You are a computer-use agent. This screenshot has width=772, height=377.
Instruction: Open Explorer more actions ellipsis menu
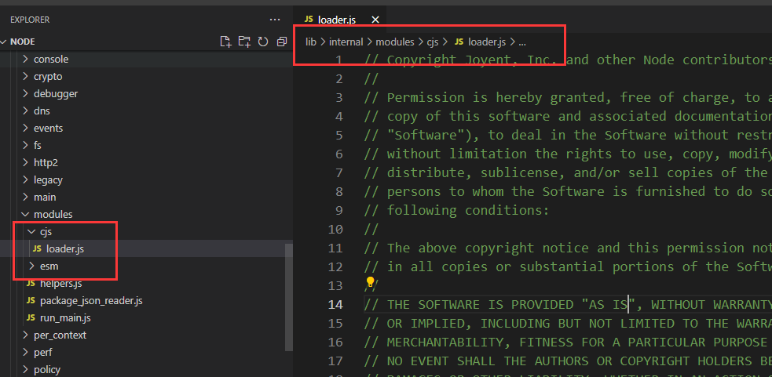pyautogui.click(x=274, y=19)
